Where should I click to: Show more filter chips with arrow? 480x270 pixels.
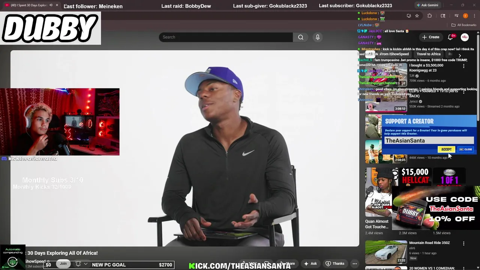460,55
